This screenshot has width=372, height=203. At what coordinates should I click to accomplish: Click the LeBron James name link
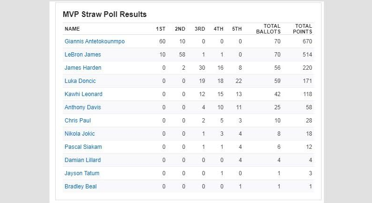tap(83, 55)
